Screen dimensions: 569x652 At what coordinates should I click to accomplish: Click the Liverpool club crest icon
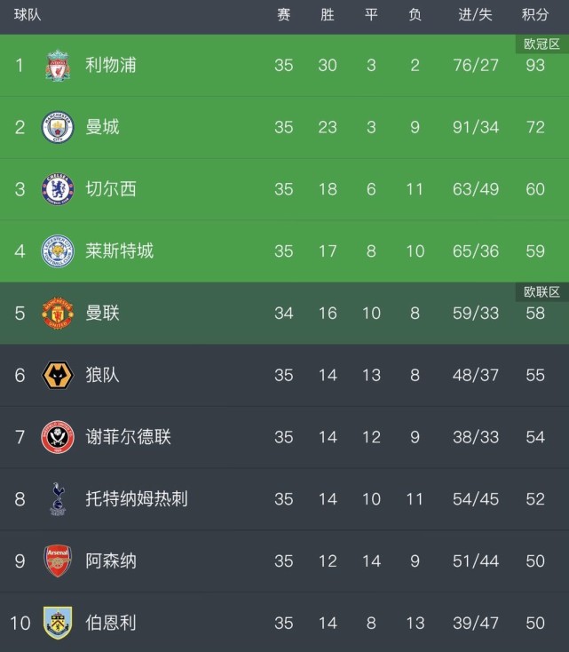click(58, 66)
